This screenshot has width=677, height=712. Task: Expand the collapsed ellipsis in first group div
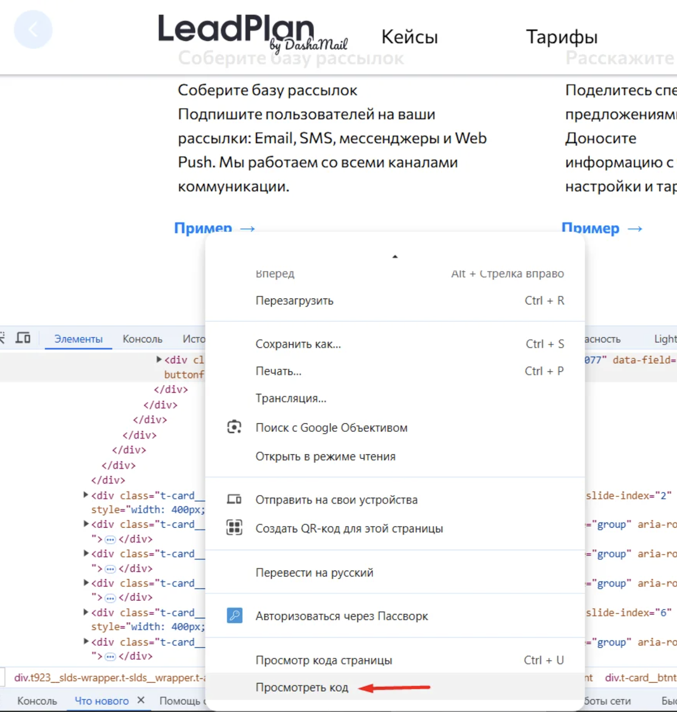tap(110, 540)
